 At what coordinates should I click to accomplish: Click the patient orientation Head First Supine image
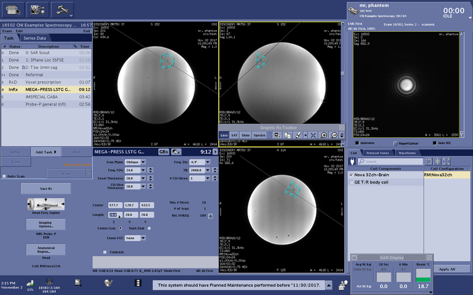pyautogui.click(x=46, y=204)
